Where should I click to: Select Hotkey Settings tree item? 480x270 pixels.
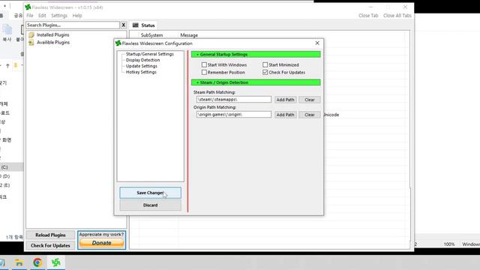point(141,72)
